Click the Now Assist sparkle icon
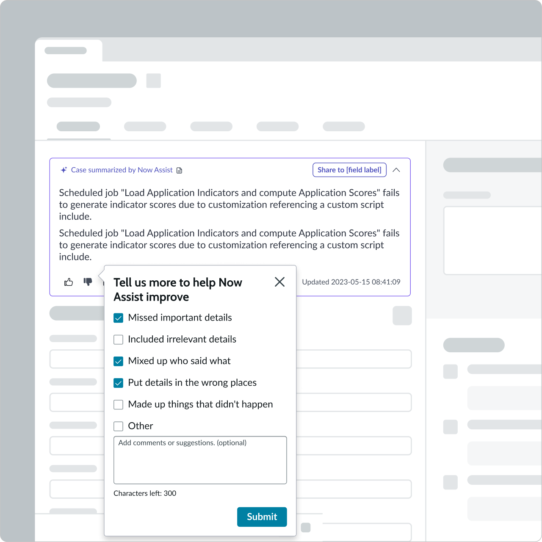The width and height of the screenshot is (542, 542). [x=64, y=170]
